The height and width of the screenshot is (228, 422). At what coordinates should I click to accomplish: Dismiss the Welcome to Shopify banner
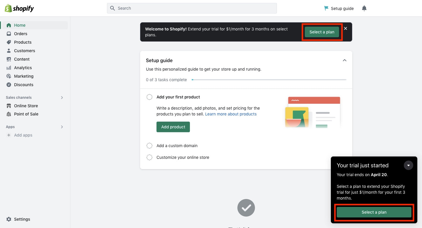[346, 28]
